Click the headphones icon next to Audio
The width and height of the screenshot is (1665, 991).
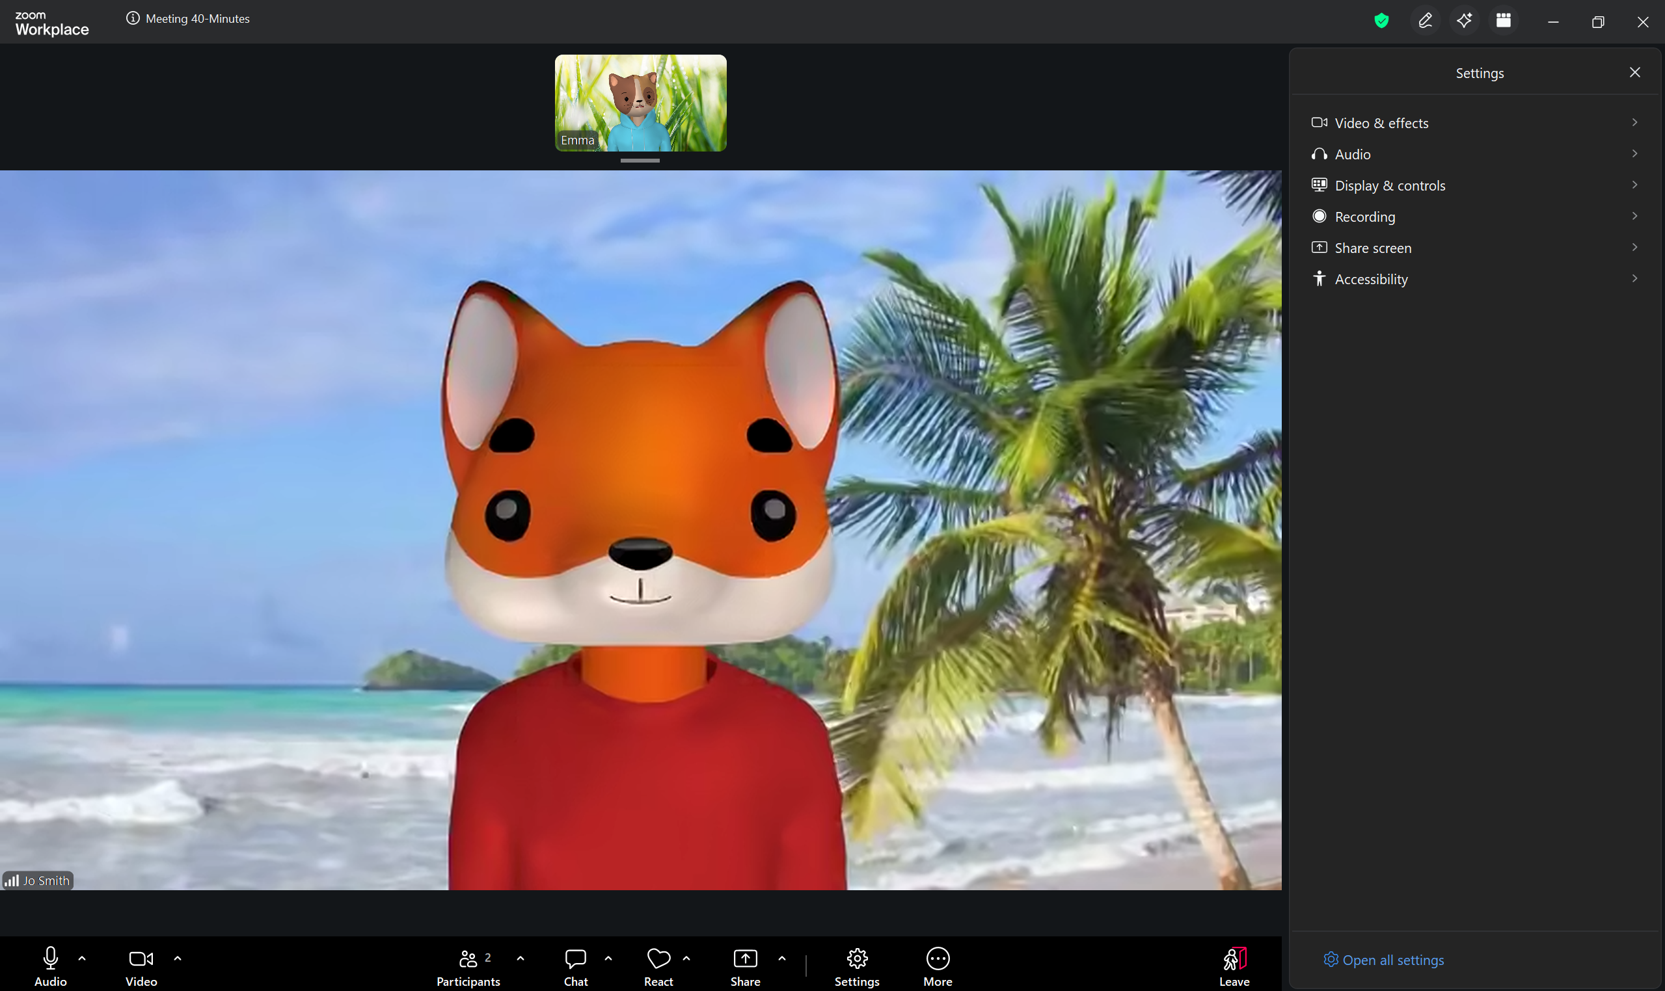[1319, 153]
